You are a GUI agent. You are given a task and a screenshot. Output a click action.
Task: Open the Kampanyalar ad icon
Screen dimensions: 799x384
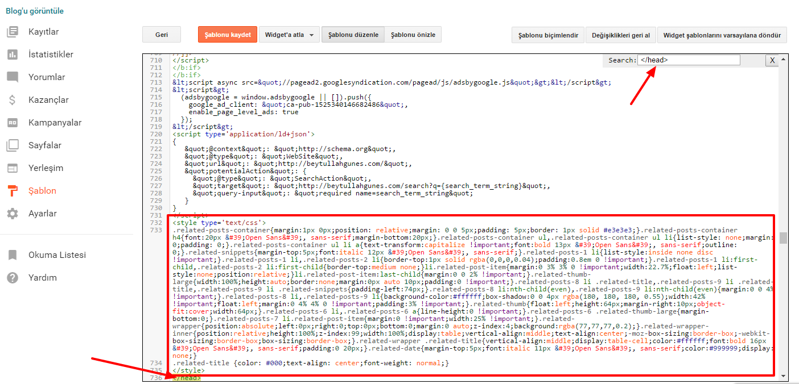(x=12, y=123)
